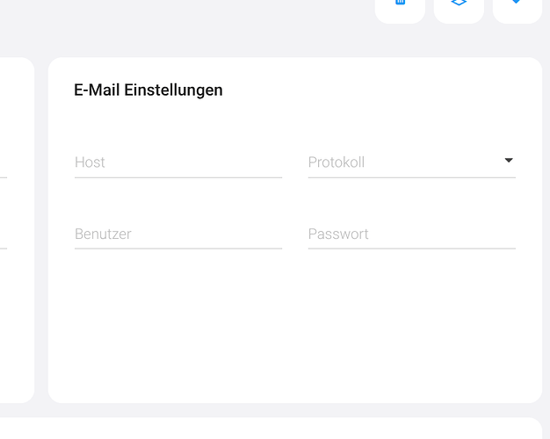
Task: Click the lower field underline in the left card
Action: [x=4, y=248]
